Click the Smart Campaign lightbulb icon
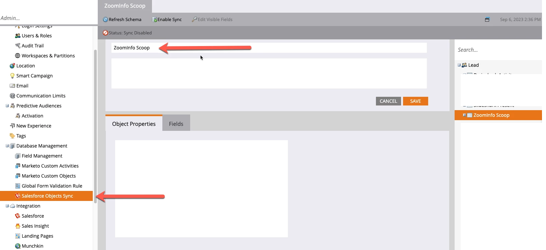Screen dimensions: 546x250 tap(12, 76)
